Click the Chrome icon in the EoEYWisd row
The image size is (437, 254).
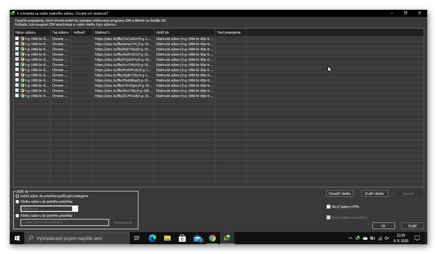tap(22, 49)
